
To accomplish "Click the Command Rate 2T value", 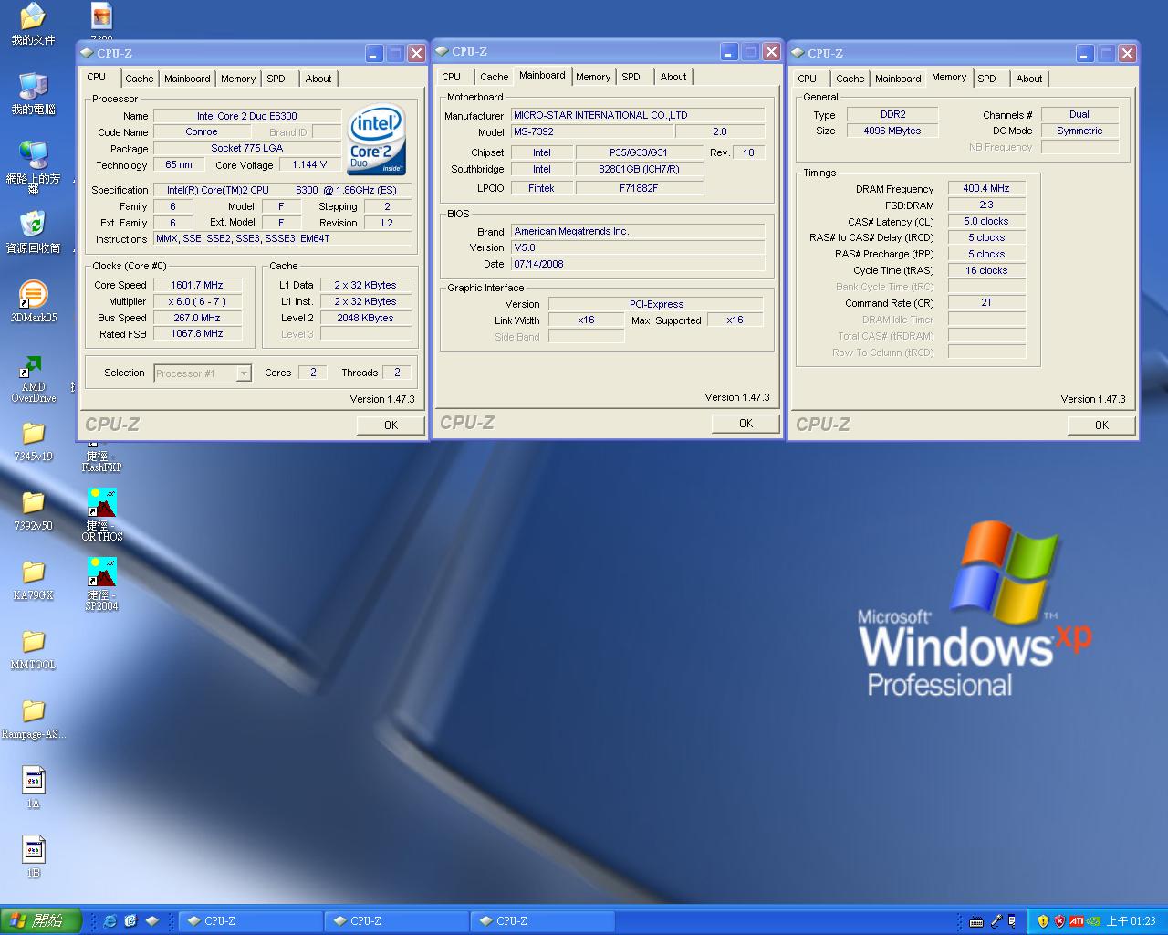I will [x=986, y=302].
